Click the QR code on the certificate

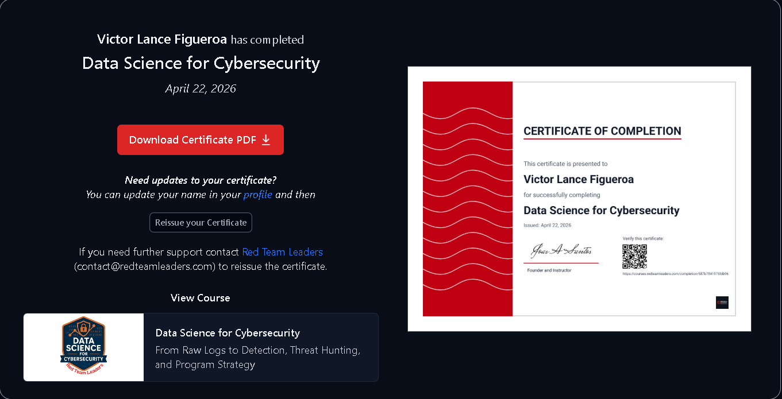click(x=634, y=257)
